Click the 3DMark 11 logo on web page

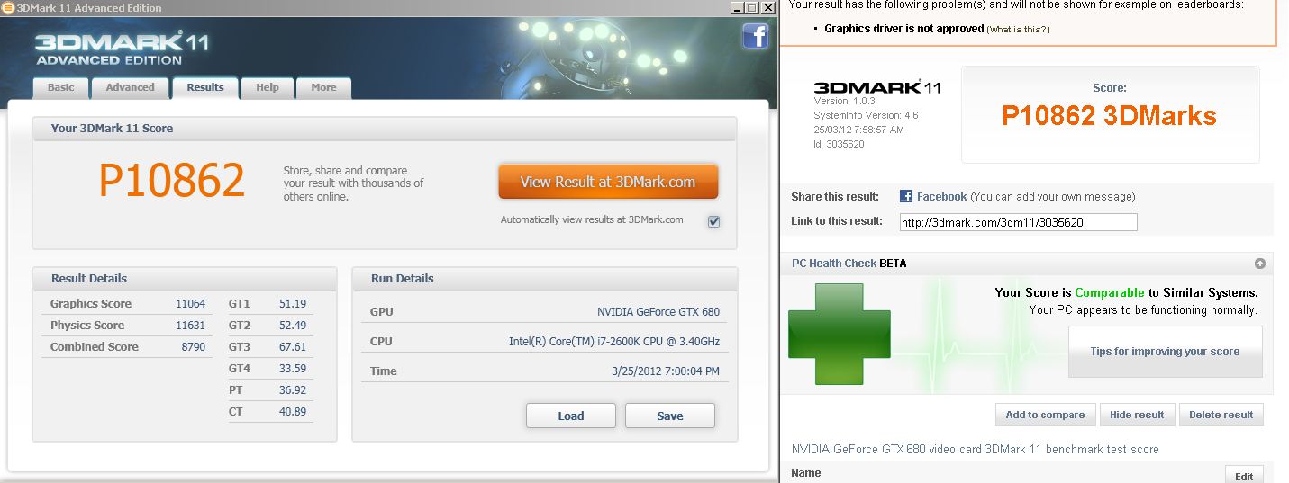876,87
